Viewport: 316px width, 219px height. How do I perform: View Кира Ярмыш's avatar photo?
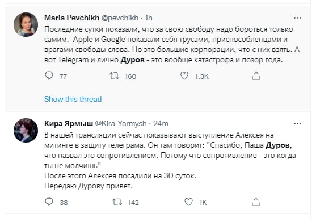point(26,130)
